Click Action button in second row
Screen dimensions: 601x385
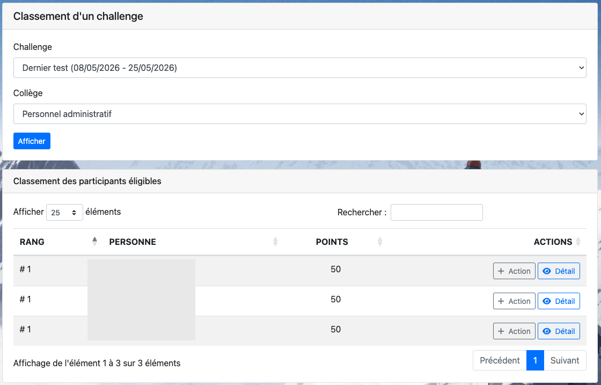514,301
